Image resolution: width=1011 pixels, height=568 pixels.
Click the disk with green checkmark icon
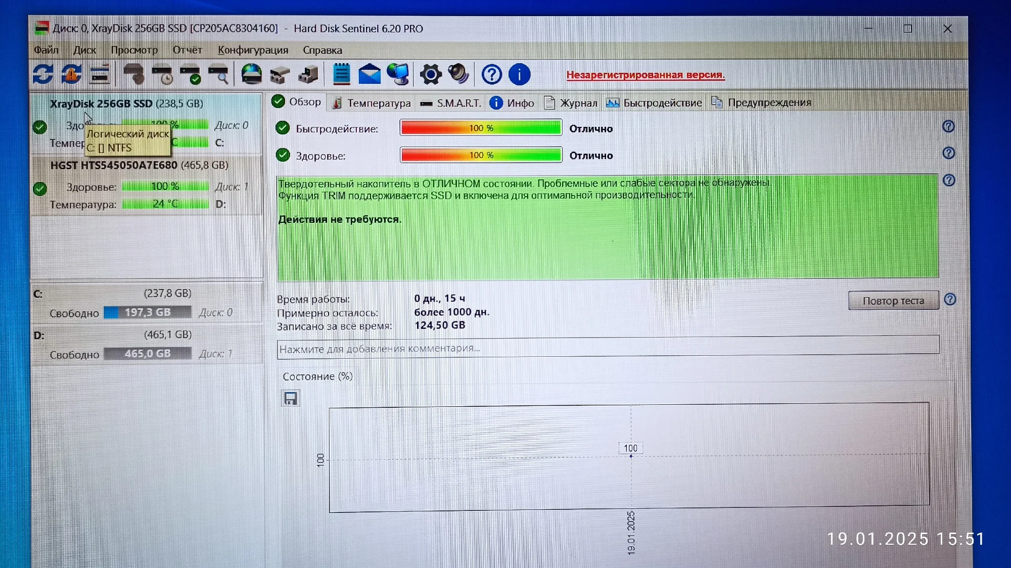[x=191, y=74]
